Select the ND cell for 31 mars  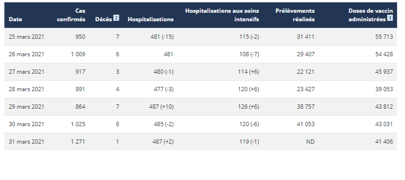(311, 142)
